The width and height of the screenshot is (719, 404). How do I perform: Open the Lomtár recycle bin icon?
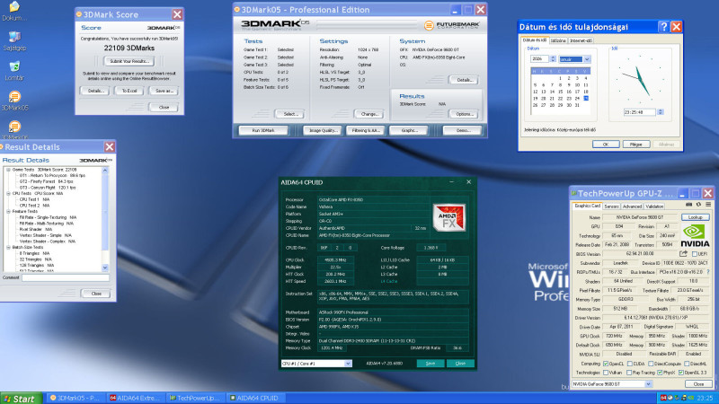[14, 71]
